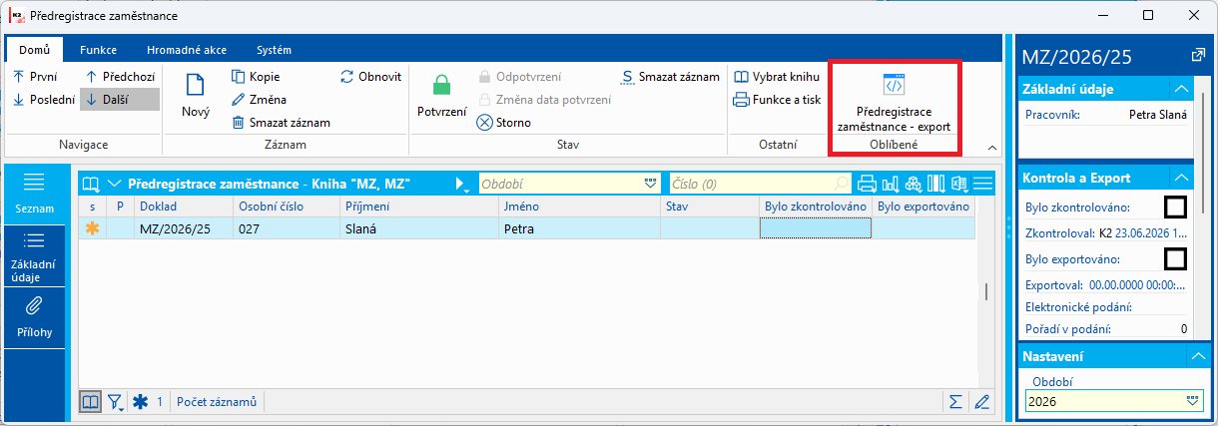Screen dimensions: 1218x426
Task: Click the book icon in grid title
Action: tap(92, 184)
